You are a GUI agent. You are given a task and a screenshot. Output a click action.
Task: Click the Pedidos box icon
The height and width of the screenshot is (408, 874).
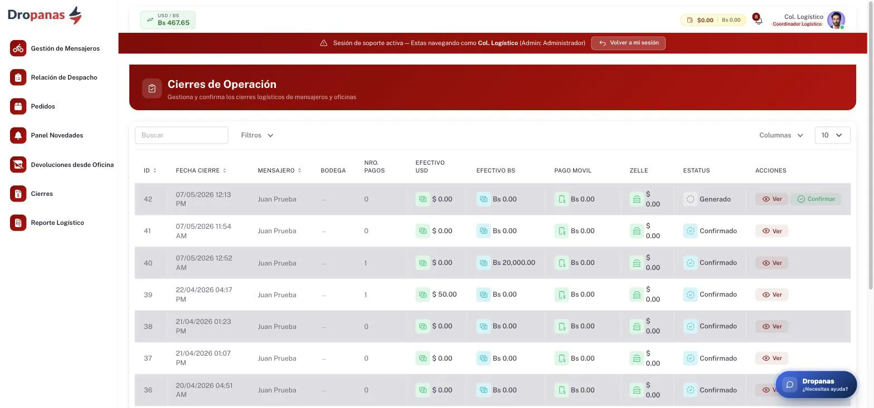[x=18, y=106]
